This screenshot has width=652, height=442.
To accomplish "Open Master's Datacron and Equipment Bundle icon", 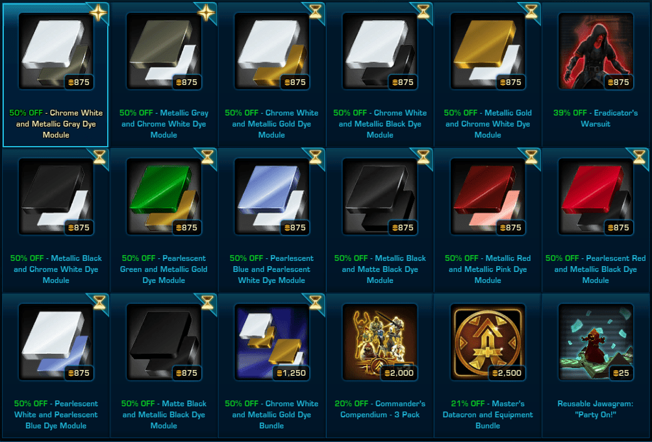I will tap(488, 342).
